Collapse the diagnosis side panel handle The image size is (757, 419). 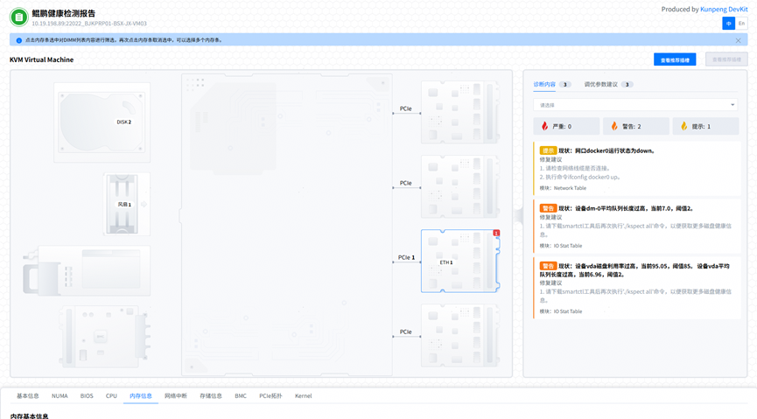click(519, 215)
